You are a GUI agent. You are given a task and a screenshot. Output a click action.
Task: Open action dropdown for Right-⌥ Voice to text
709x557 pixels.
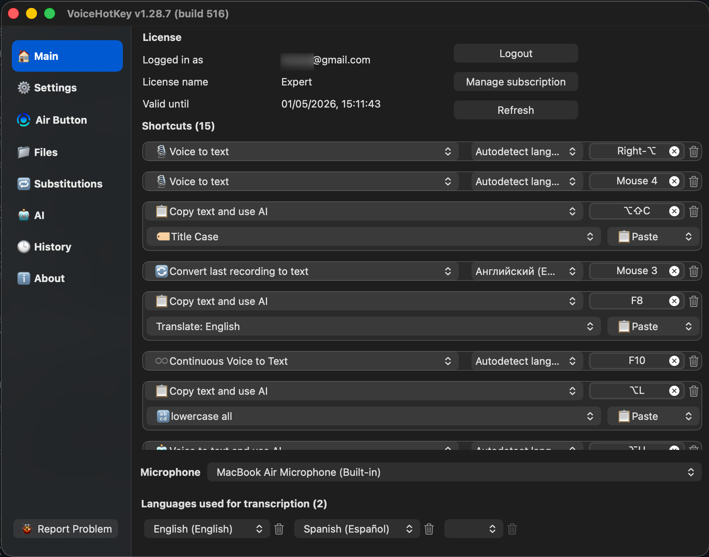tap(301, 152)
